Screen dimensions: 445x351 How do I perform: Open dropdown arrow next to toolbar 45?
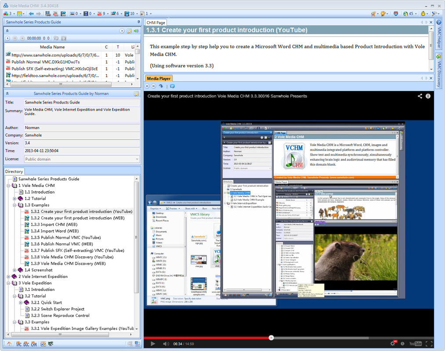pos(416,14)
